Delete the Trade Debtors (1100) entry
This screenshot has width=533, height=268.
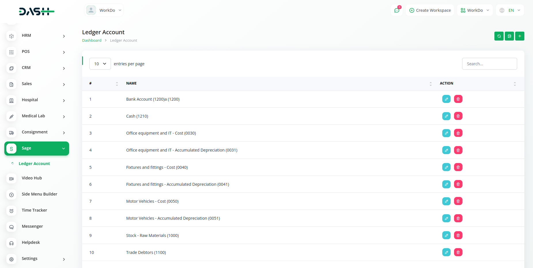click(458, 252)
